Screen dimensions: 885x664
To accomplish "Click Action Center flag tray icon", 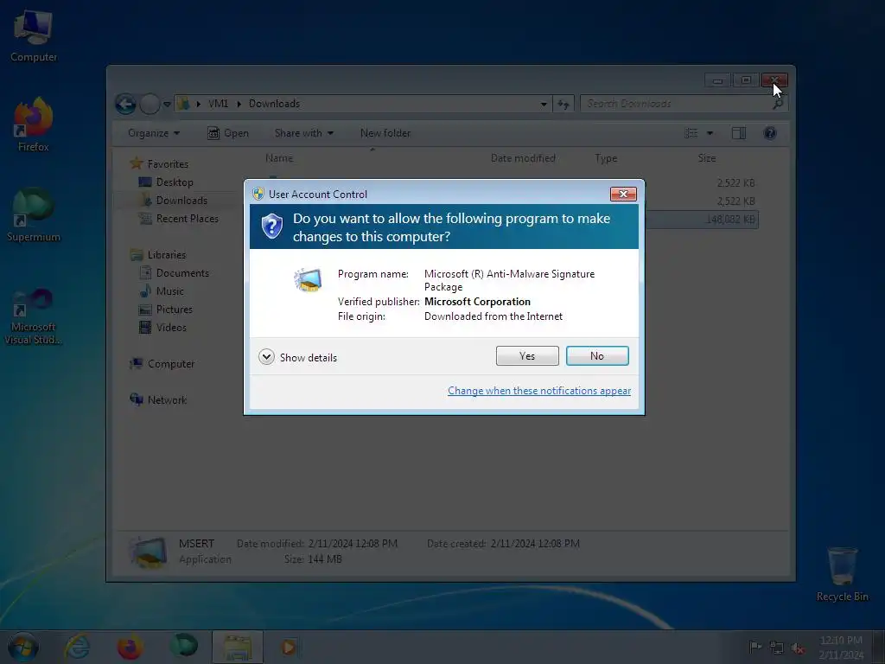I will (754, 647).
